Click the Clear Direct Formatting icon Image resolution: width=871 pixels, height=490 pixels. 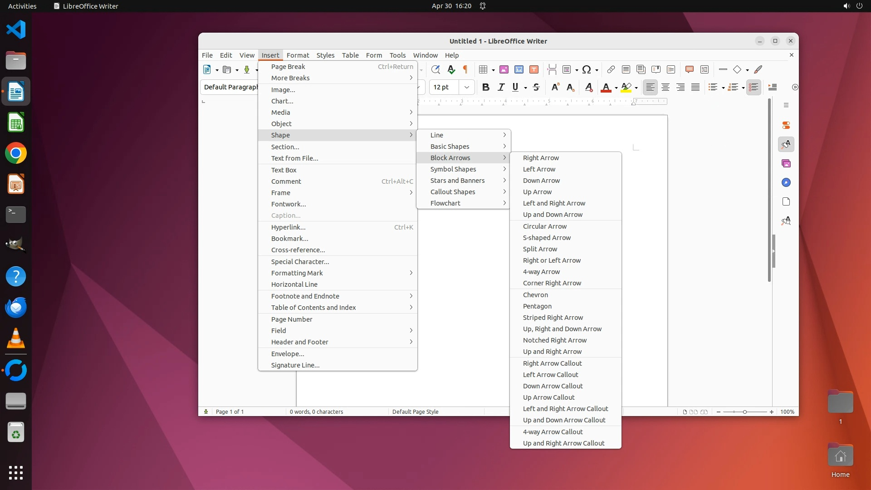click(x=588, y=87)
